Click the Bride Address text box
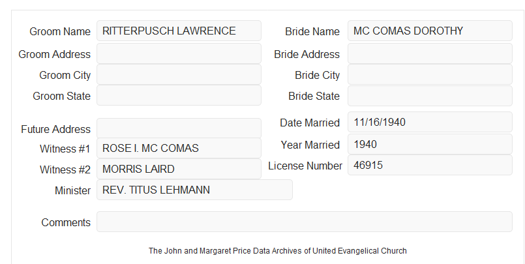The height and width of the screenshot is (264, 525). [x=430, y=53]
